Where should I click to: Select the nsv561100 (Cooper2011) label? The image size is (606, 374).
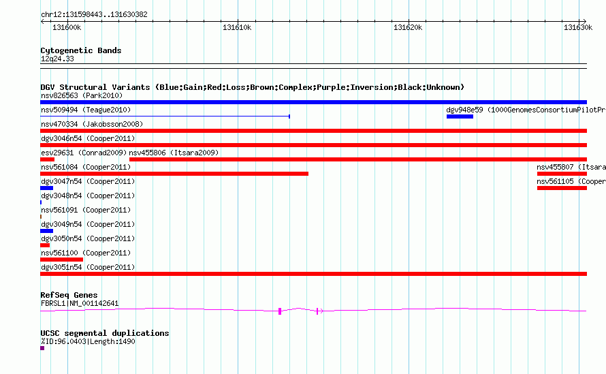click(86, 253)
